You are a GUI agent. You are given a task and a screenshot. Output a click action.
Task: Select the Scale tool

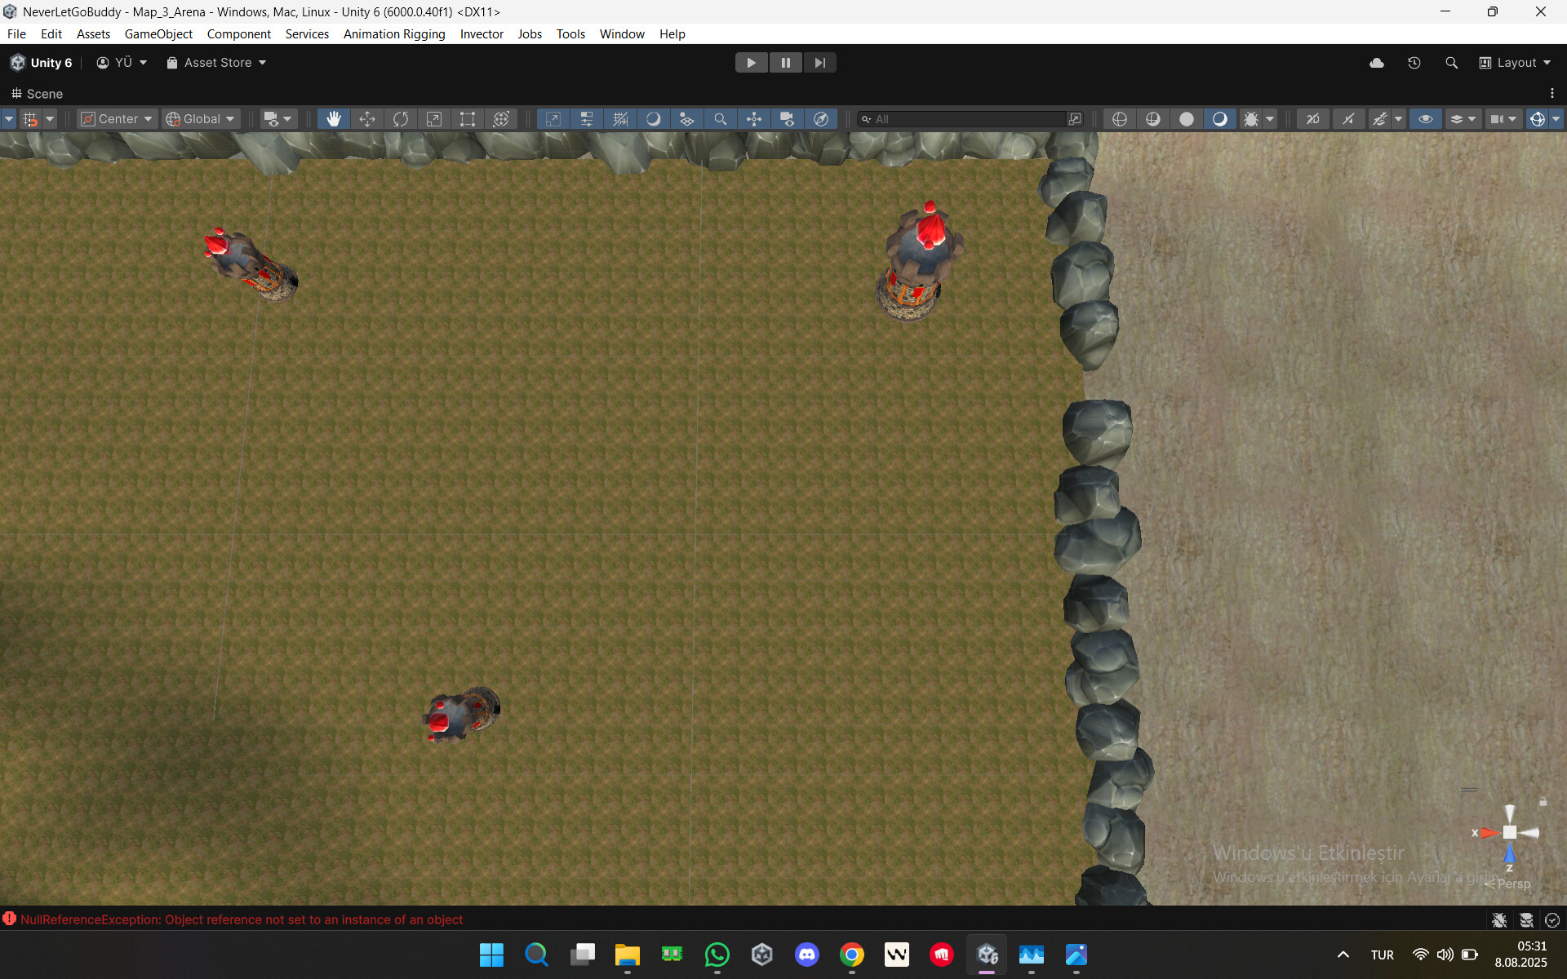[x=434, y=119]
